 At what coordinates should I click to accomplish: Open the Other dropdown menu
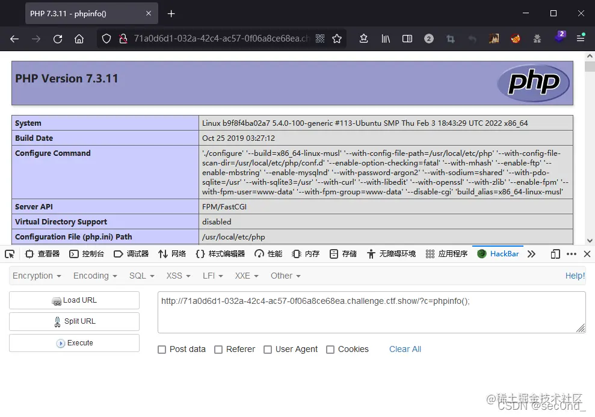click(x=286, y=276)
